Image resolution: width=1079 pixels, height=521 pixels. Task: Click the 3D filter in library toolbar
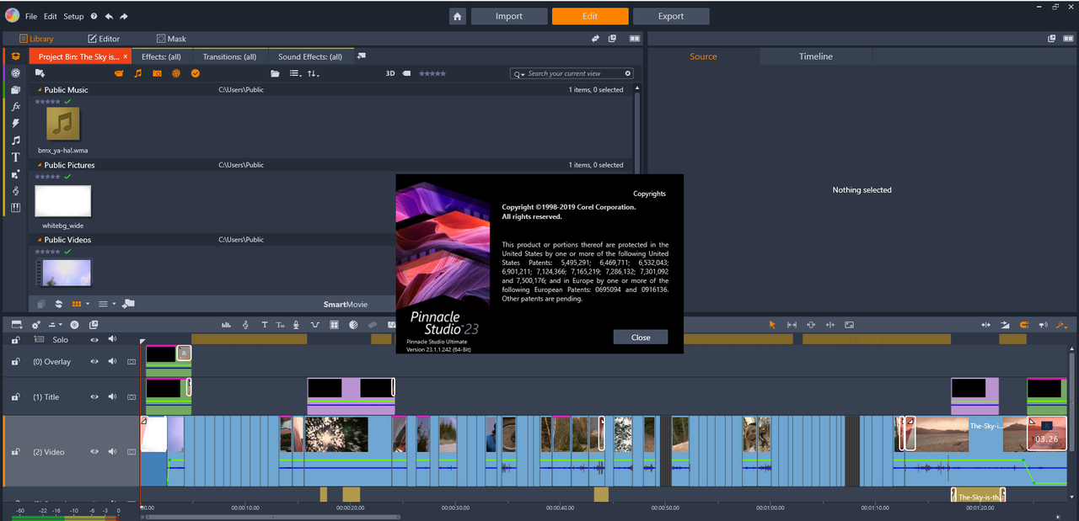[x=390, y=73]
